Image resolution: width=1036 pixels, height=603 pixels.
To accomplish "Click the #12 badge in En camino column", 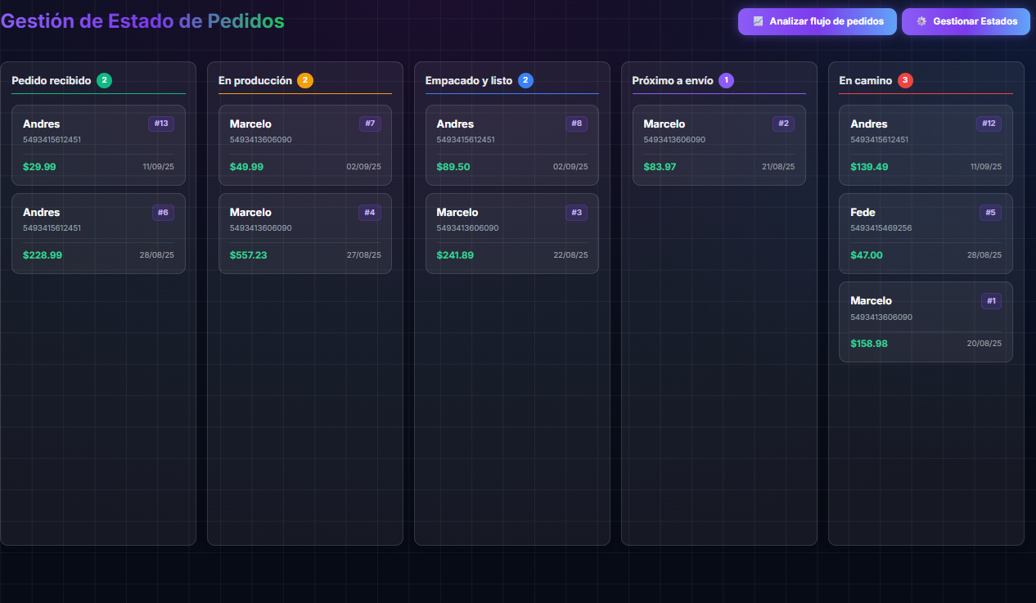I will click(x=990, y=124).
